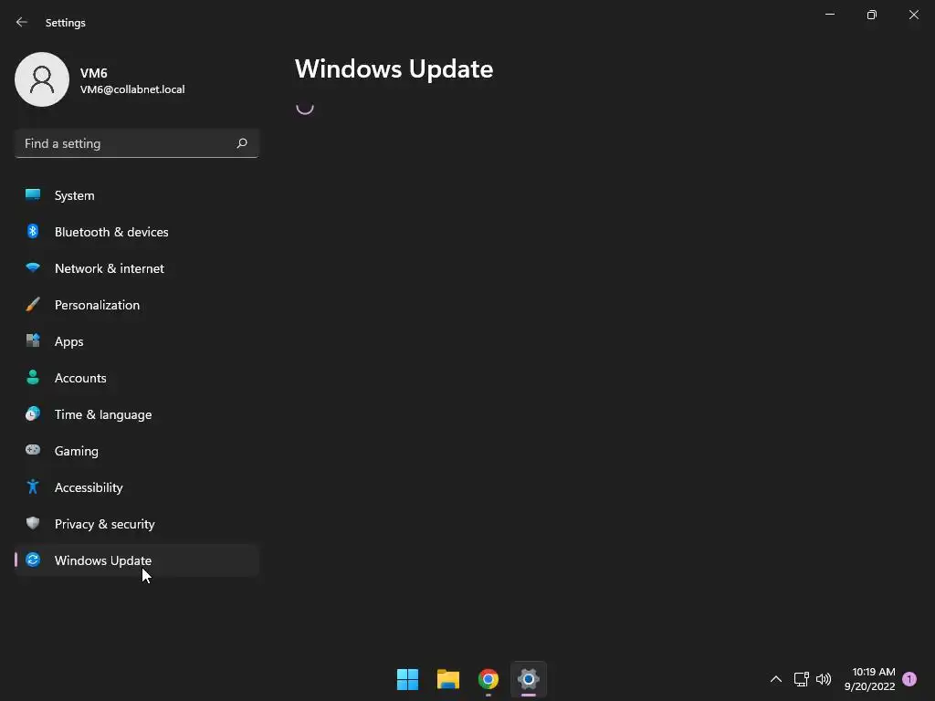Viewport: 935px width, 701px height.
Task: Open the Personalization label
Action: [x=97, y=305]
